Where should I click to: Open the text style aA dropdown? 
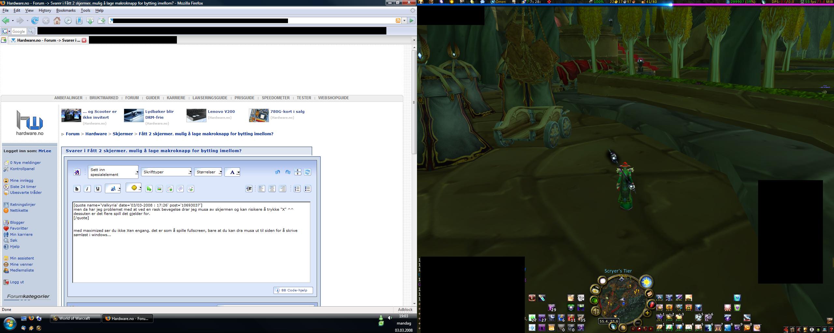[113, 189]
